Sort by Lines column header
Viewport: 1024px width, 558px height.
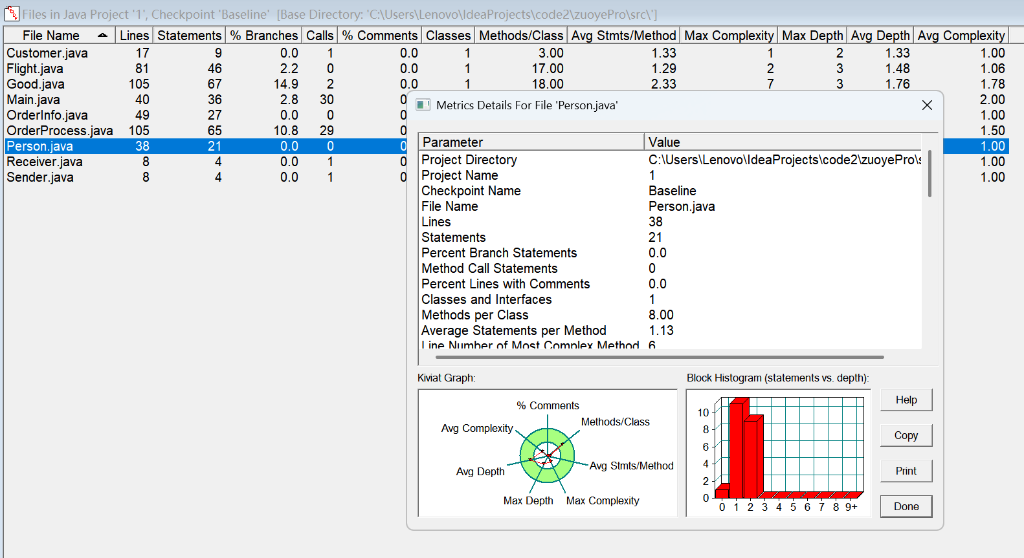(134, 36)
